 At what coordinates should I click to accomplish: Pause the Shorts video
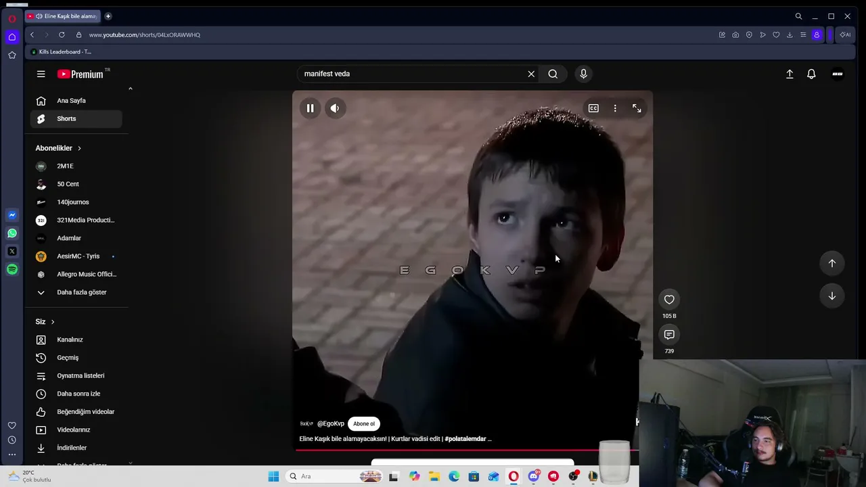[310, 108]
